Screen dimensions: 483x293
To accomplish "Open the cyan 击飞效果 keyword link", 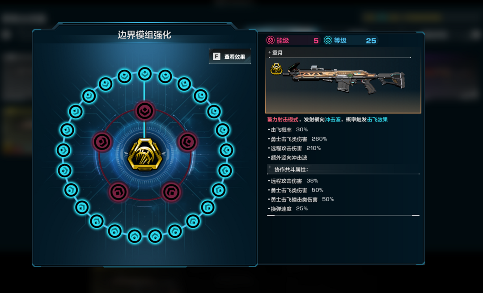I will (x=377, y=120).
